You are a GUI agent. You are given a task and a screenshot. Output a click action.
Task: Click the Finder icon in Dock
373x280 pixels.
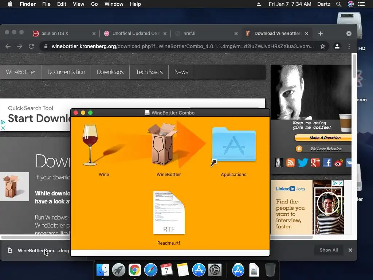102,270
